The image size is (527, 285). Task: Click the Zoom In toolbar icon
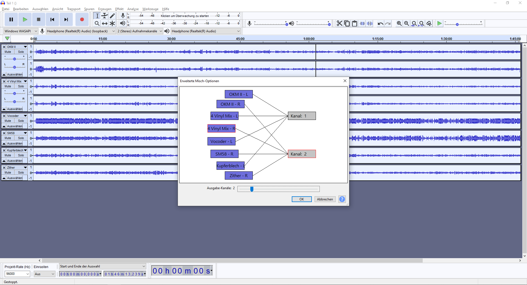[x=399, y=24]
